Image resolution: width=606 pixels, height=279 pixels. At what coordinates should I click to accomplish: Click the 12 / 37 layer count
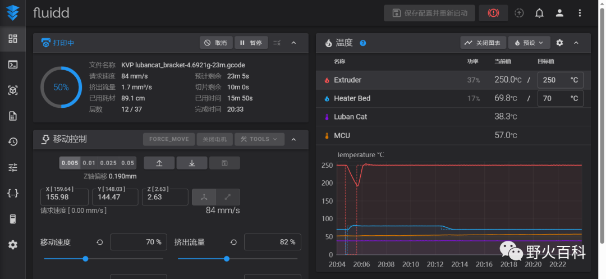[131, 109]
